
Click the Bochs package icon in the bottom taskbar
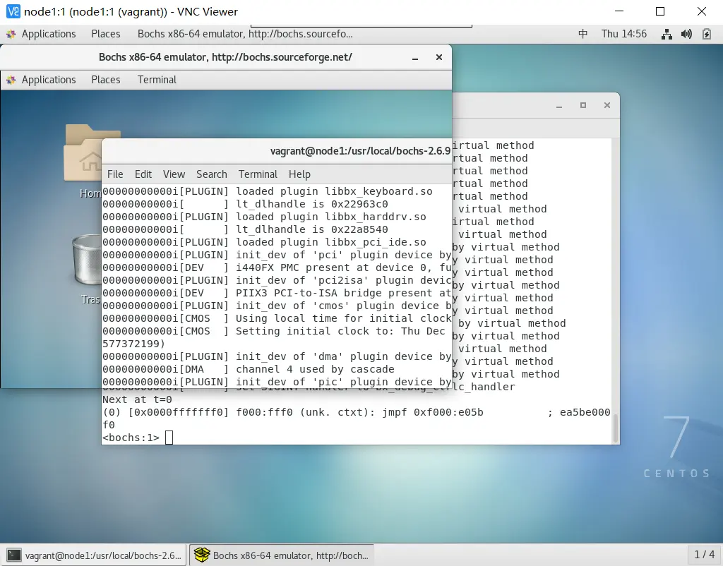coord(202,555)
